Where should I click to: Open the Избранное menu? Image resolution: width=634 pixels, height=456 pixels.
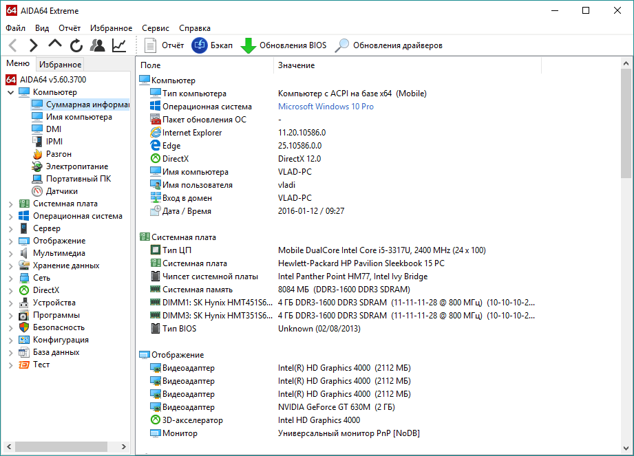112,28
